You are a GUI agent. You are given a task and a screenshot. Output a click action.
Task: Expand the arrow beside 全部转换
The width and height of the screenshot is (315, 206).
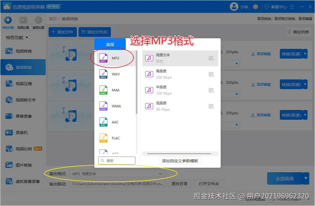(x=306, y=178)
